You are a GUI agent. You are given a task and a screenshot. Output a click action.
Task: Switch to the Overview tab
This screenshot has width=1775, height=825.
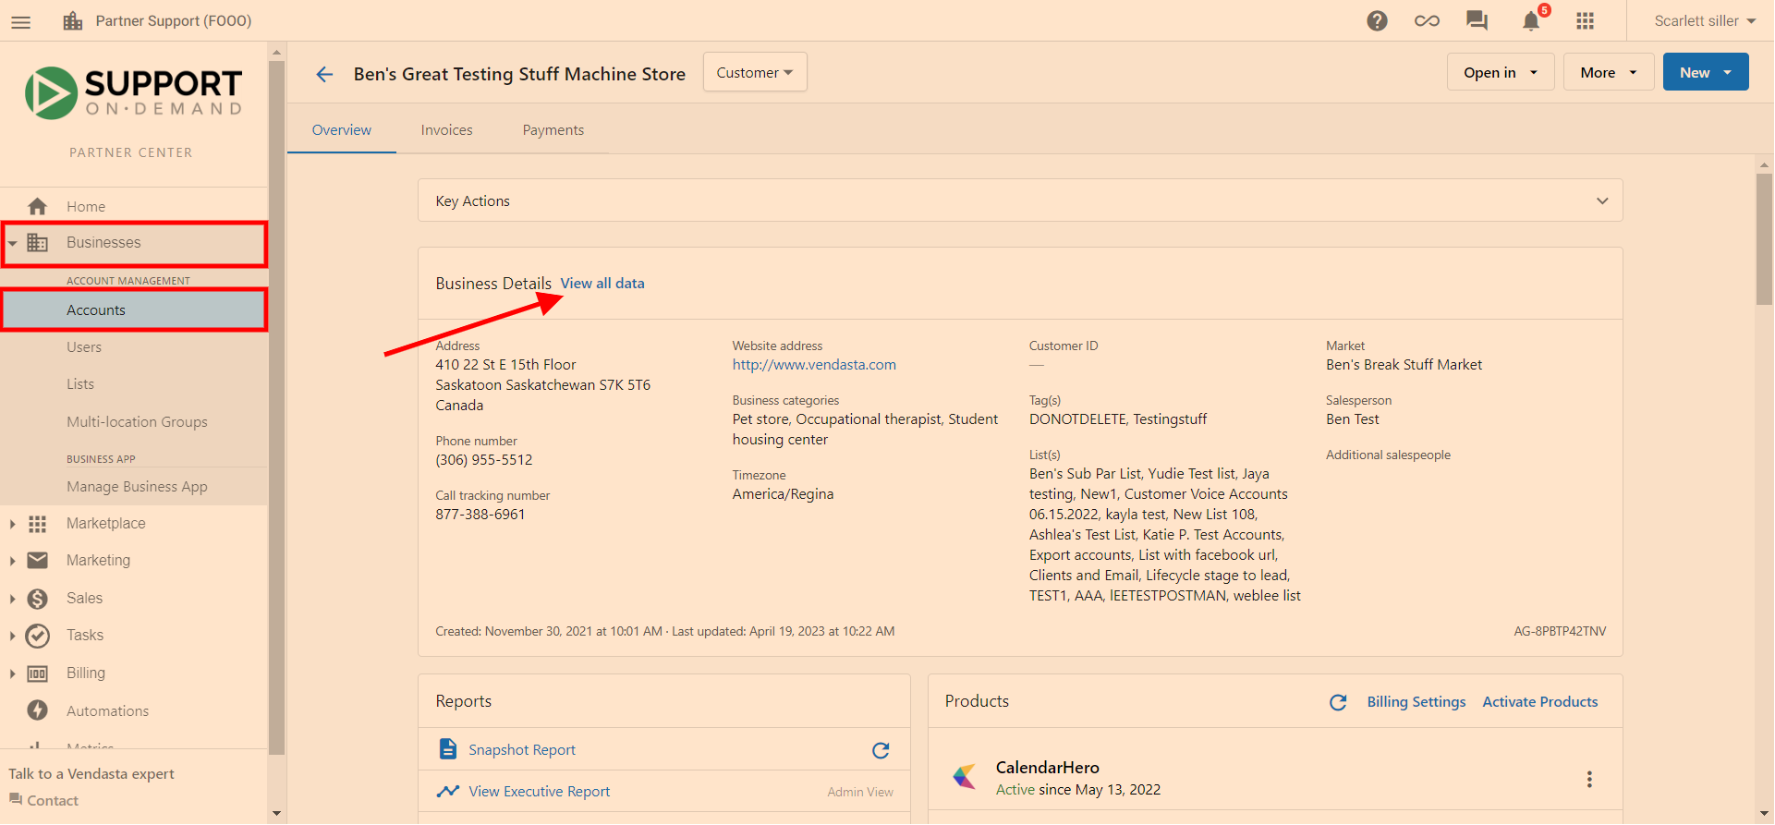point(342,130)
